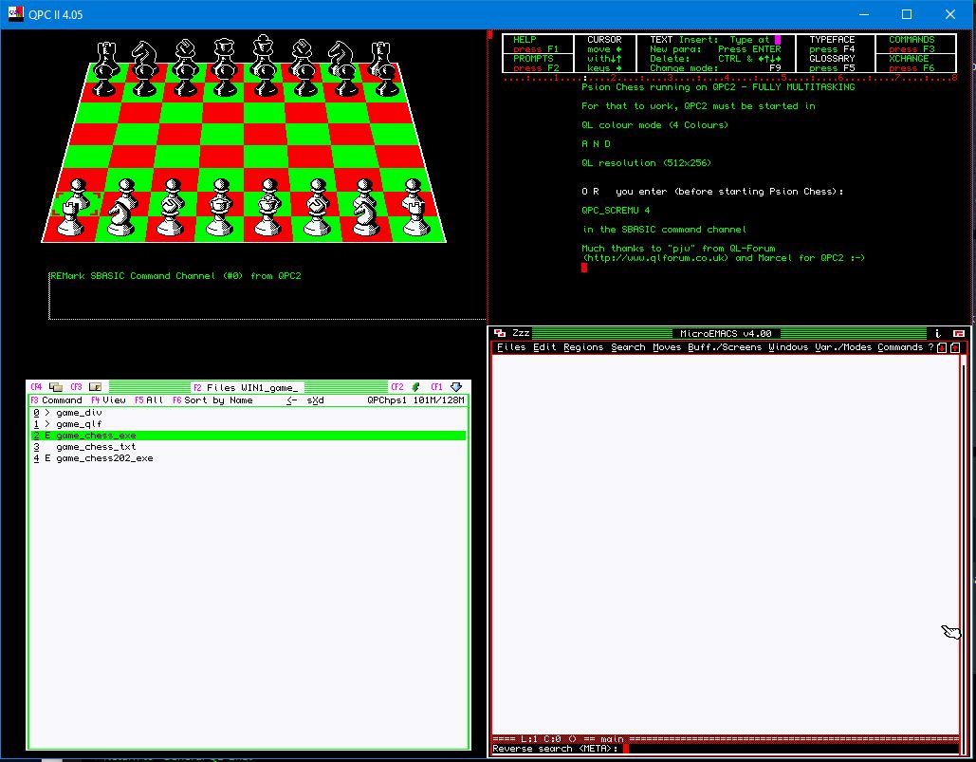Click the TYPEFACE press F4 label

832,45
